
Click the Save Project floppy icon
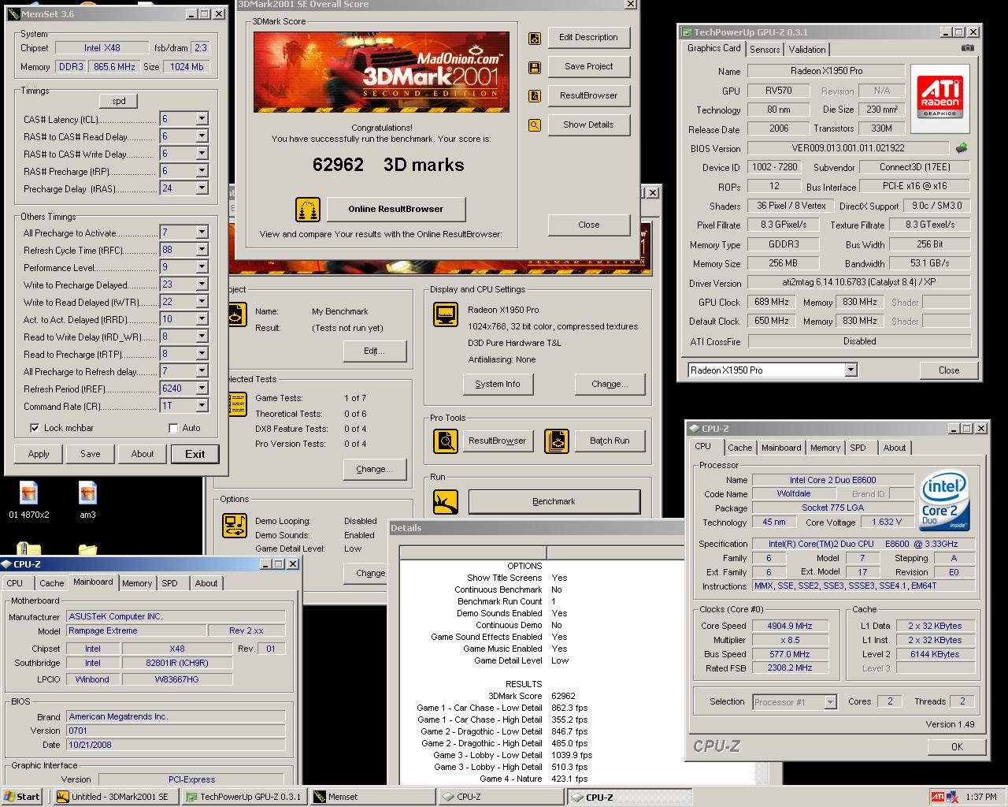(535, 67)
